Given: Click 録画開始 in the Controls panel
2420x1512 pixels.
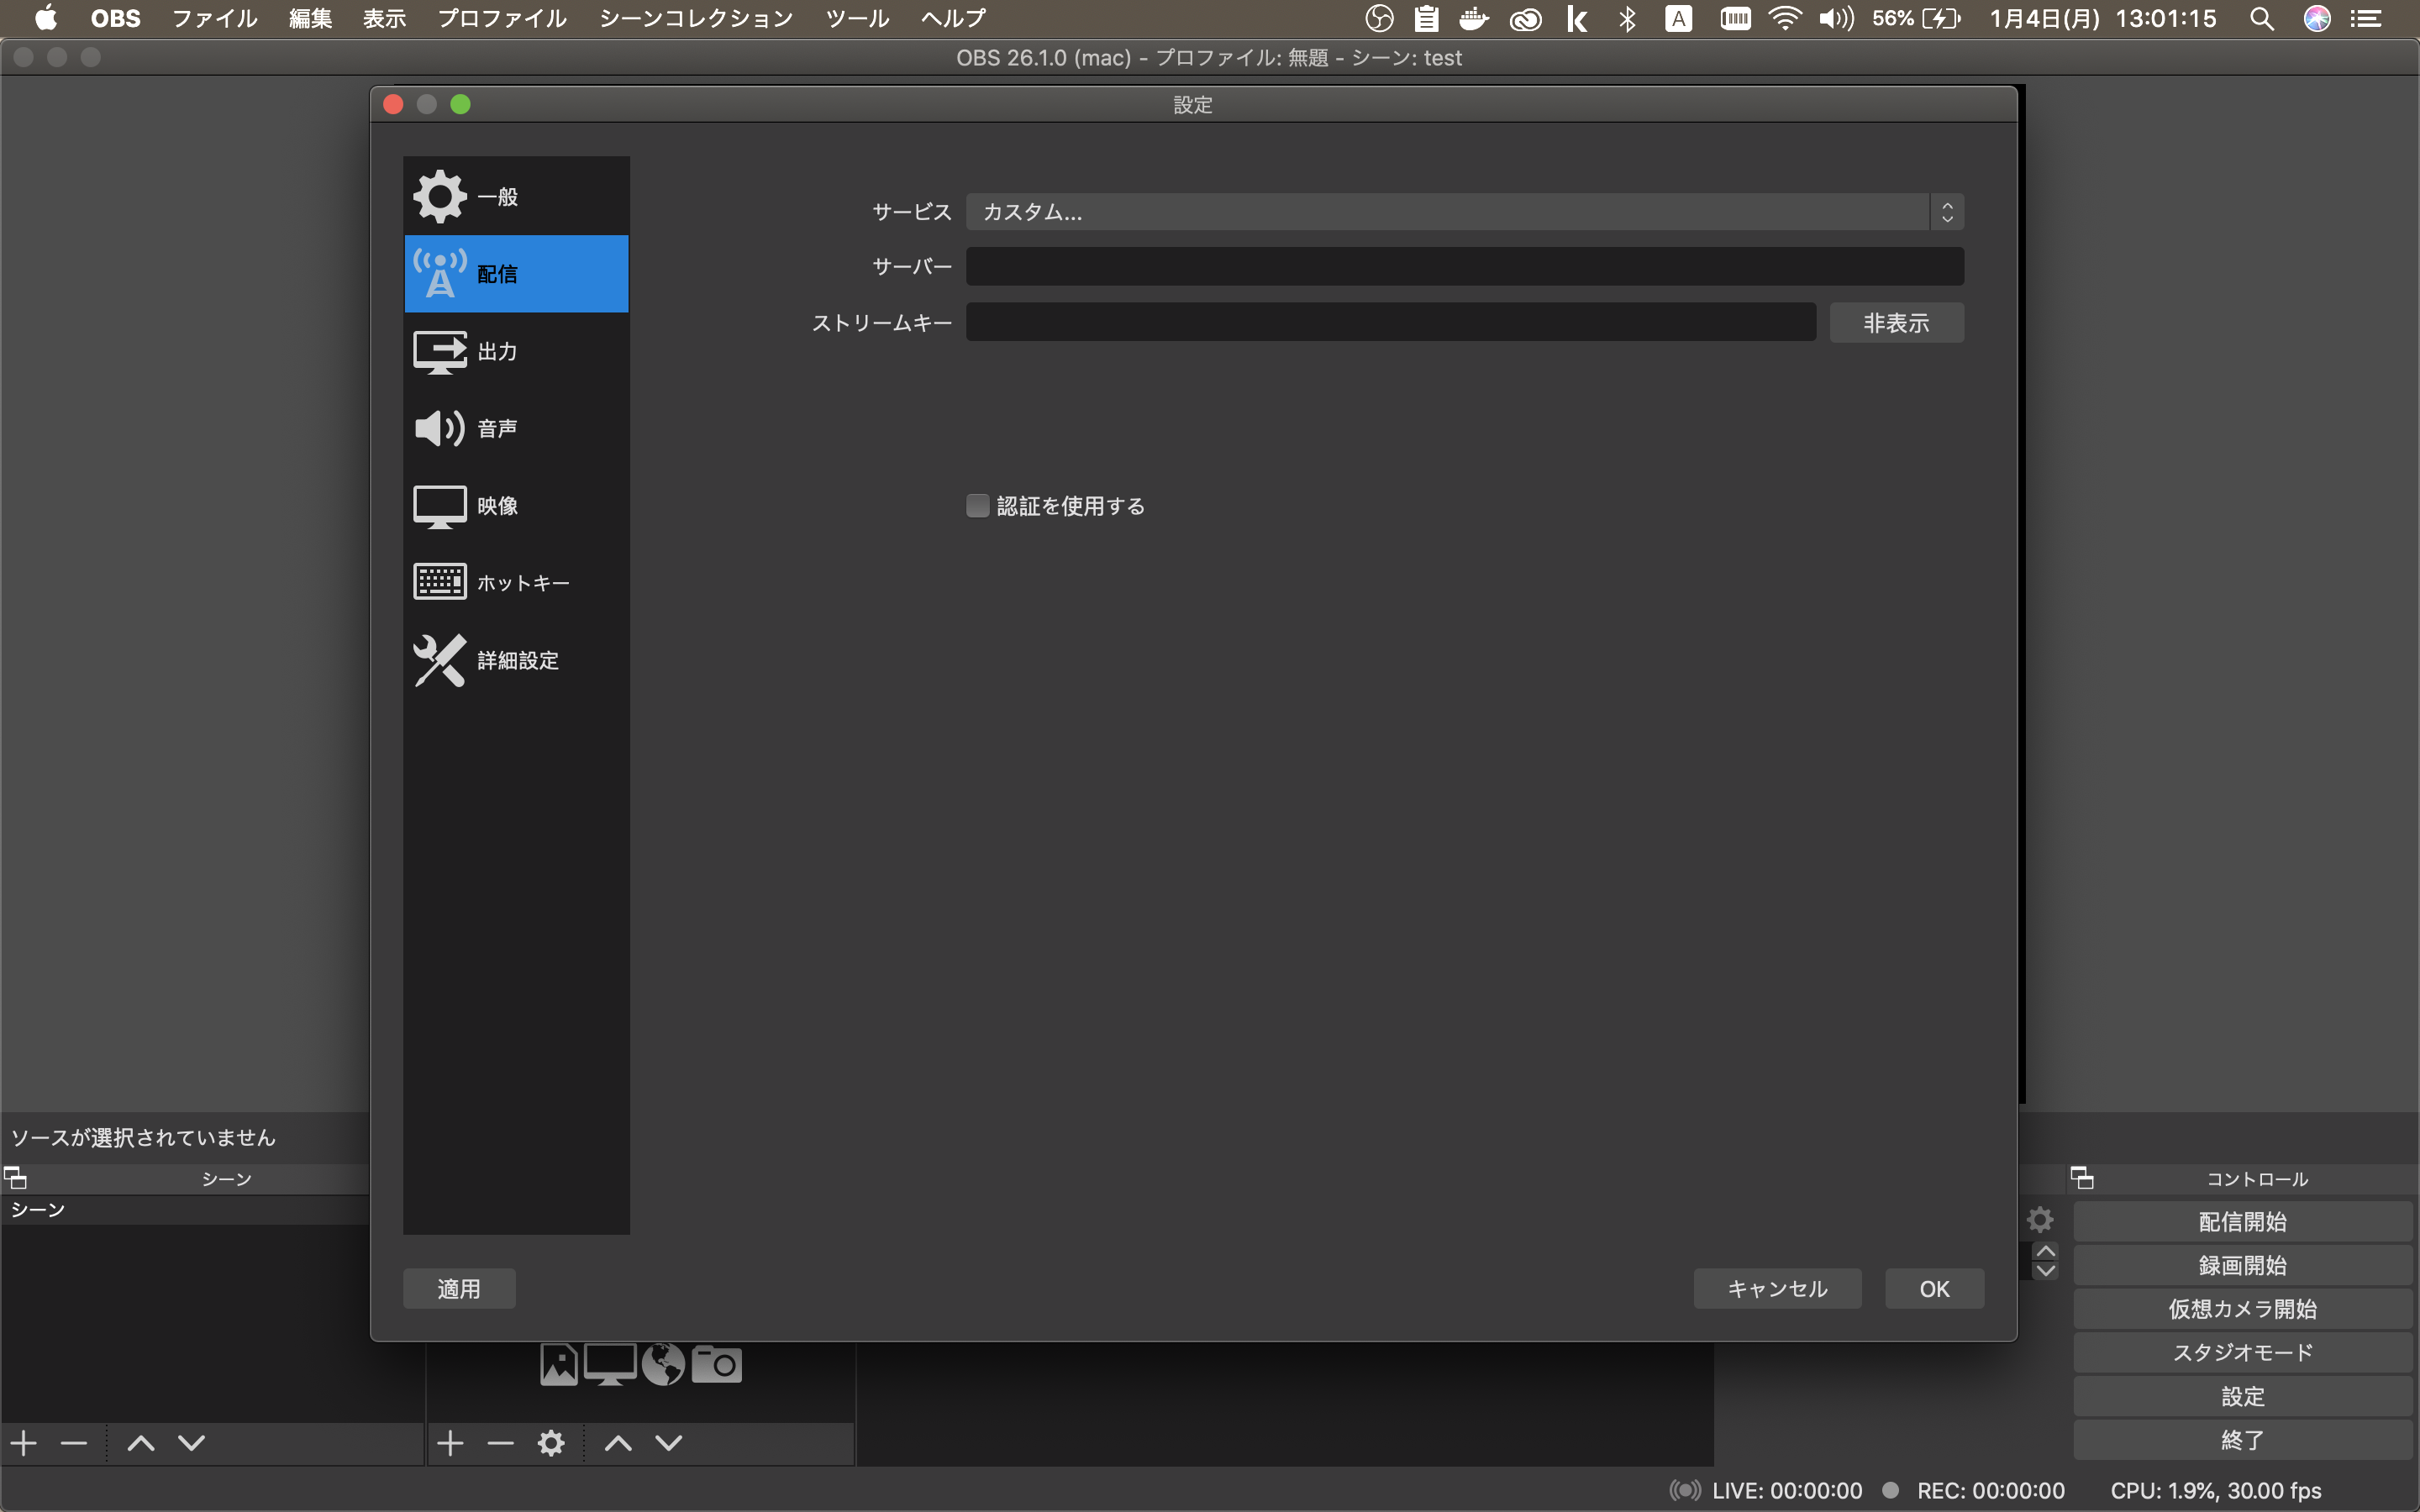Looking at the screenshot, I should click(2242, 1265).
